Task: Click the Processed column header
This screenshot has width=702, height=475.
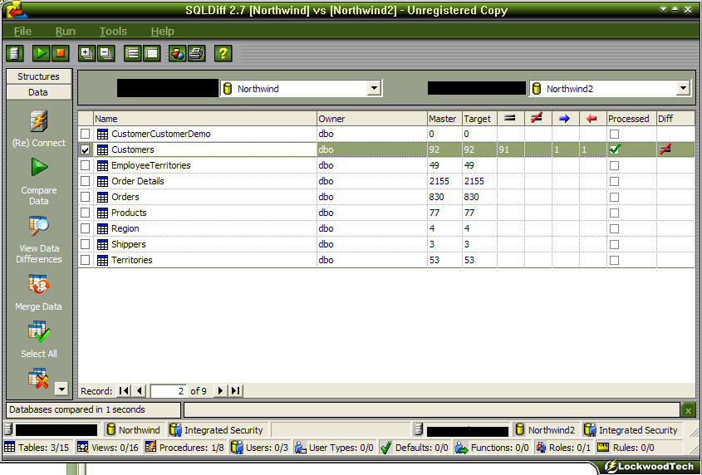Action: (631, 119)
